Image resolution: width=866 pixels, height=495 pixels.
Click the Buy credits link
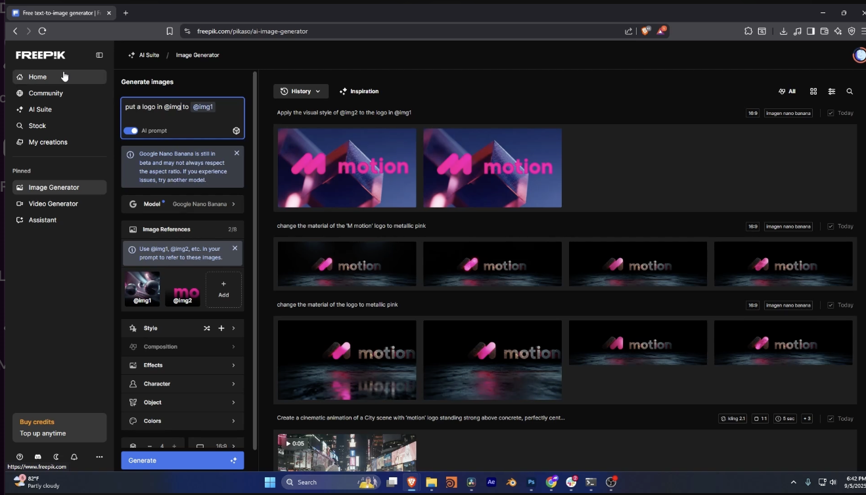click(x=36, y=422)
